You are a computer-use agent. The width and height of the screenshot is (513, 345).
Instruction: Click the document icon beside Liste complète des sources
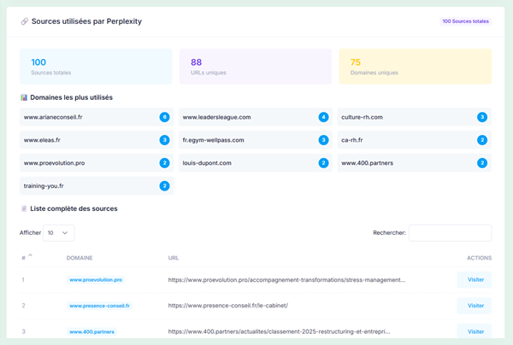click(x=24, y=208)
